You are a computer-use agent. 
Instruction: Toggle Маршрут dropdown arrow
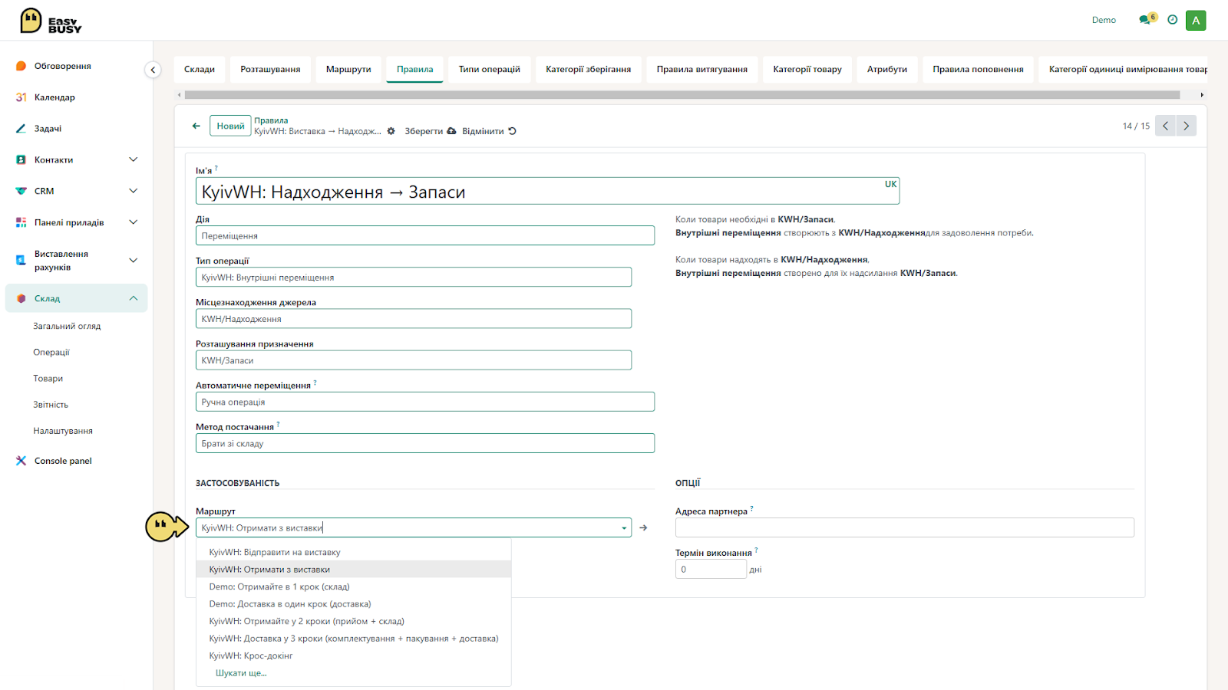tap(624, 528)
